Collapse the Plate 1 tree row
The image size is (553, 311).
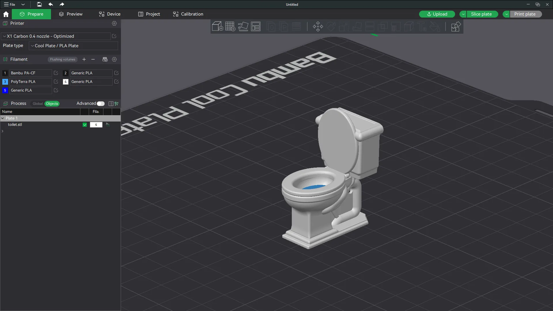3,118
